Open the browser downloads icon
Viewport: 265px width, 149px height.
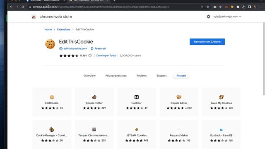click(244, 7)
